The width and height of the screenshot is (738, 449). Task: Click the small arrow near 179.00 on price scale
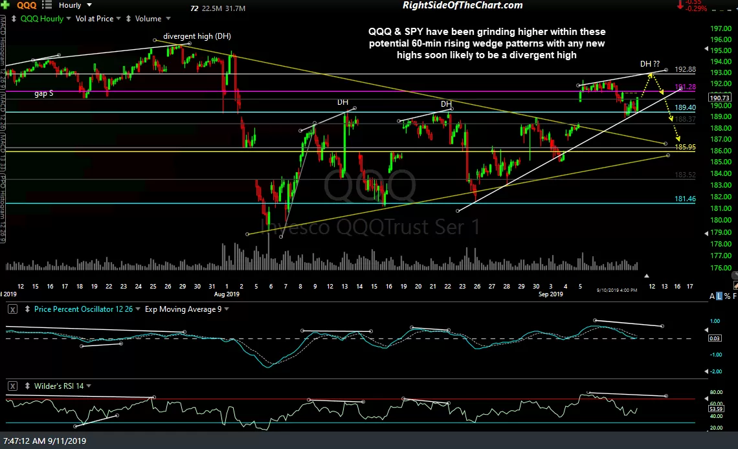coord(706,233)
